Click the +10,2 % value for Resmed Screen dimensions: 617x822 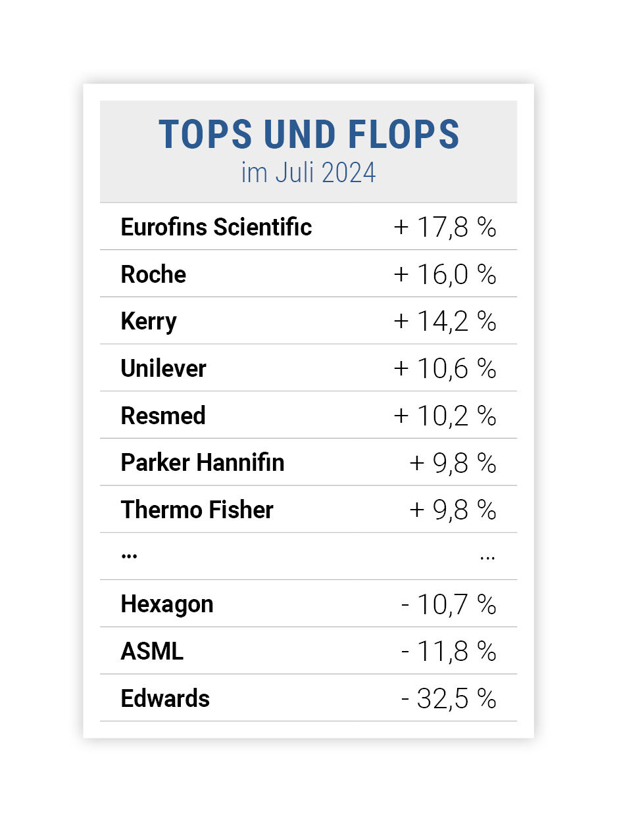[x=445, y=416]
